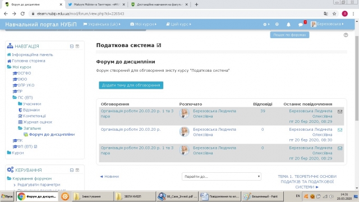Viewport: 359px width, 202px height.
Task: Open 'Форум до дисципліни' tree item
Action: click(x=52, y=135)
